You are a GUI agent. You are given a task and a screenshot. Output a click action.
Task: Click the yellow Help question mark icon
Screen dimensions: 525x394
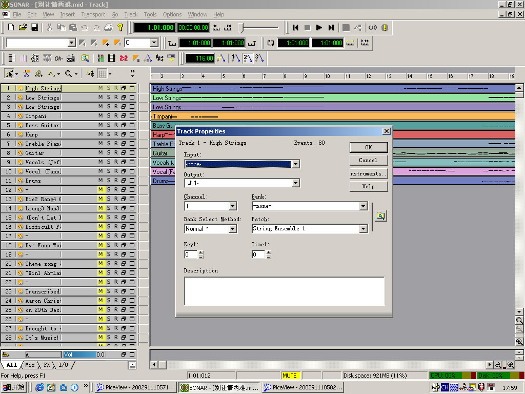pyautogui.click(x=120, y=28)
